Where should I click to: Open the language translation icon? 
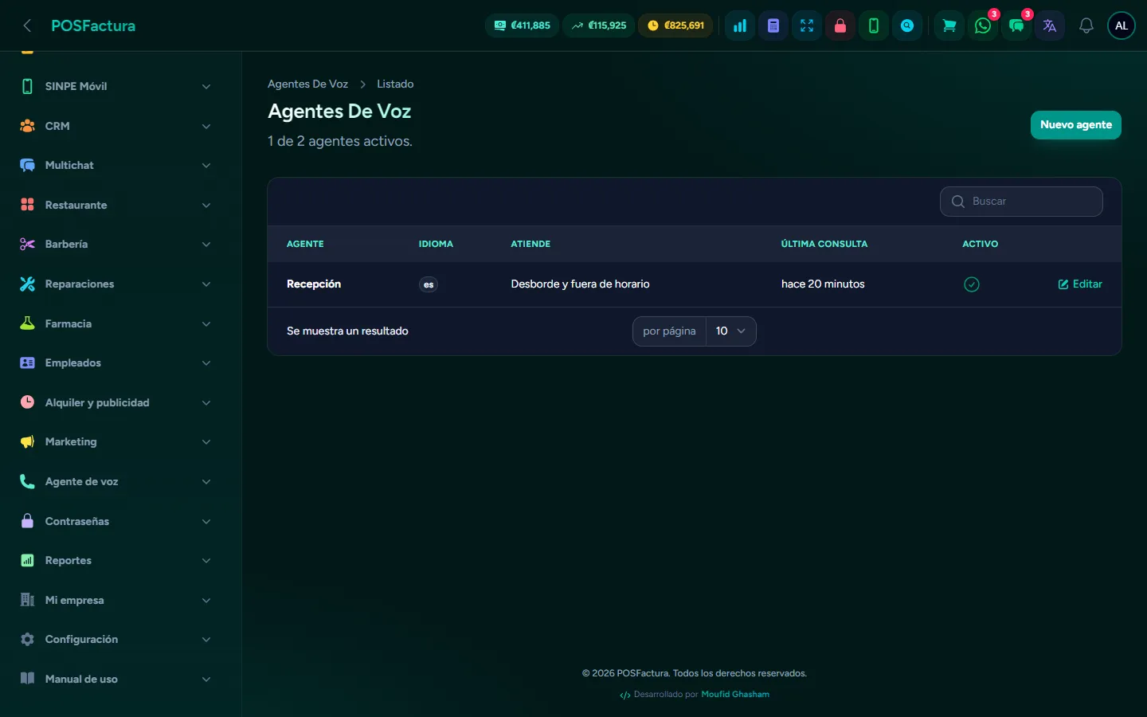[1050, 25]
